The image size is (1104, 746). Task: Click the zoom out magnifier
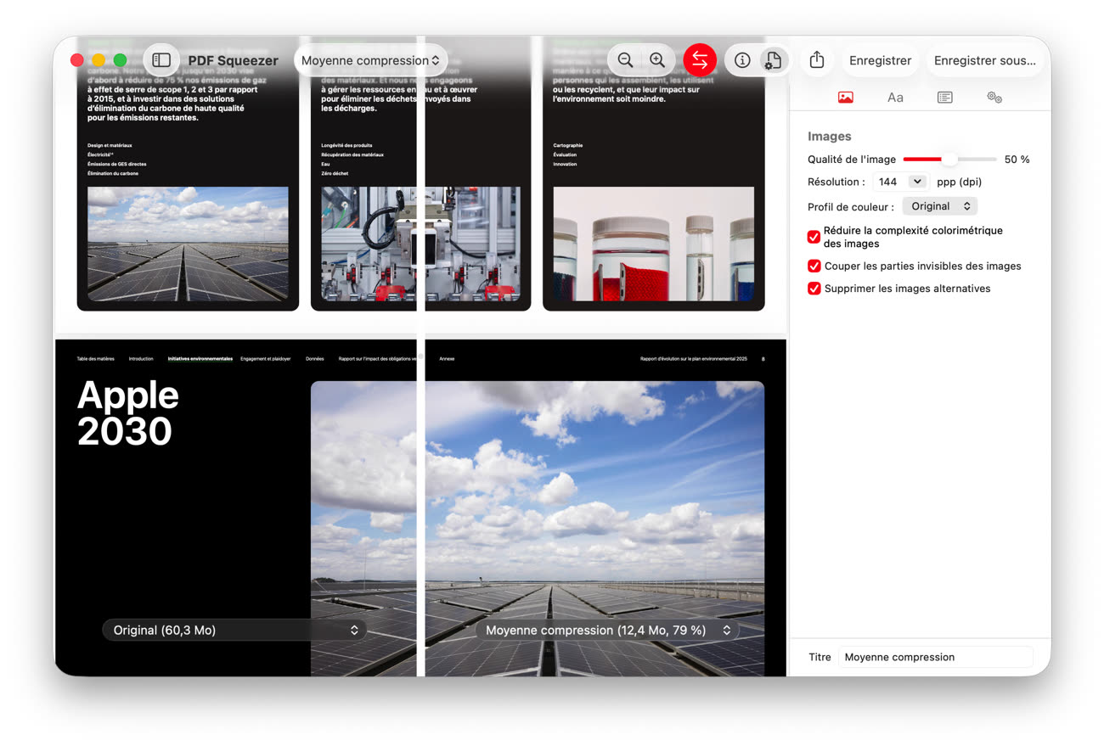coord(625,60)
